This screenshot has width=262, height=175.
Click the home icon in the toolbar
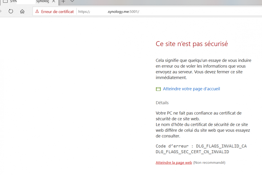pyautogui.click(x=22, y=11)
